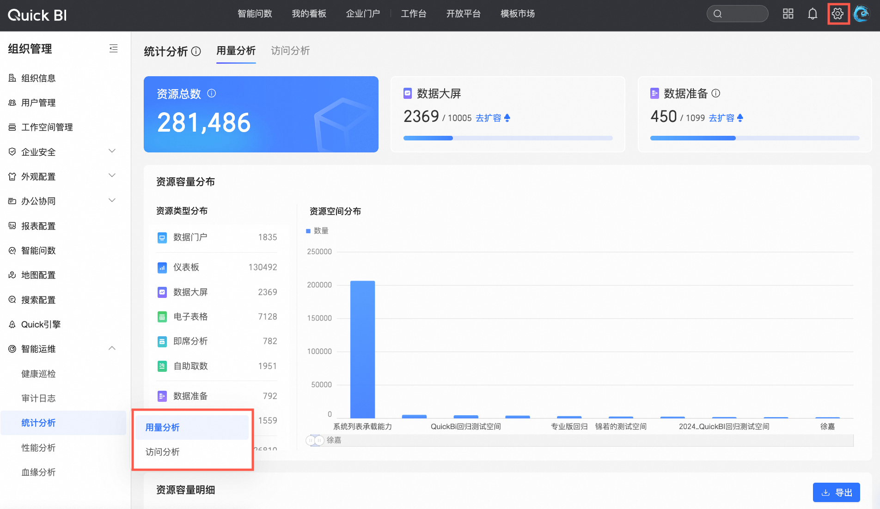Click the info icon beside 数据准备
The width and height of the screenshot is (880, 509).
(x=716, y=93)
